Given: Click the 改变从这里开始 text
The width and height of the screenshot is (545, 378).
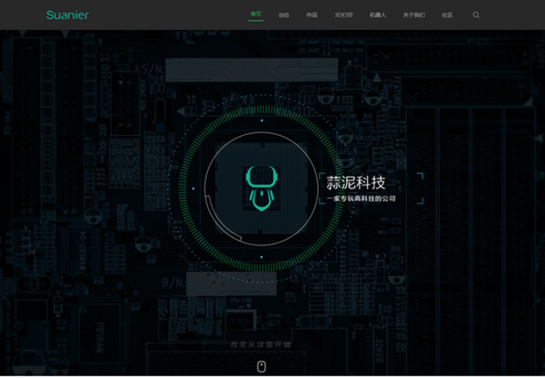Looking at the screenshot, I should tap(261, 345).
